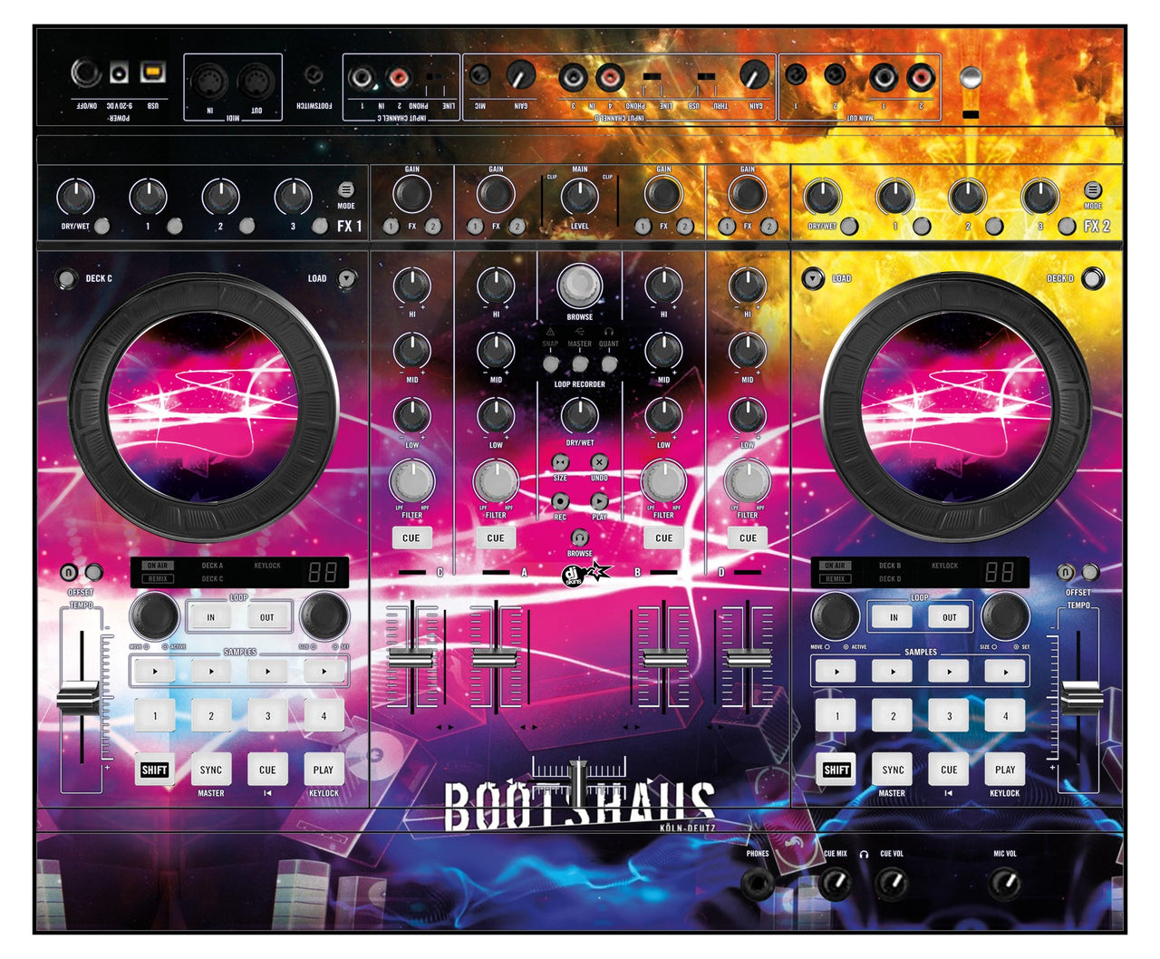Screen dimensions: 1160x959
Task: Click the Cue Vol knob
Action: [892, 882]
